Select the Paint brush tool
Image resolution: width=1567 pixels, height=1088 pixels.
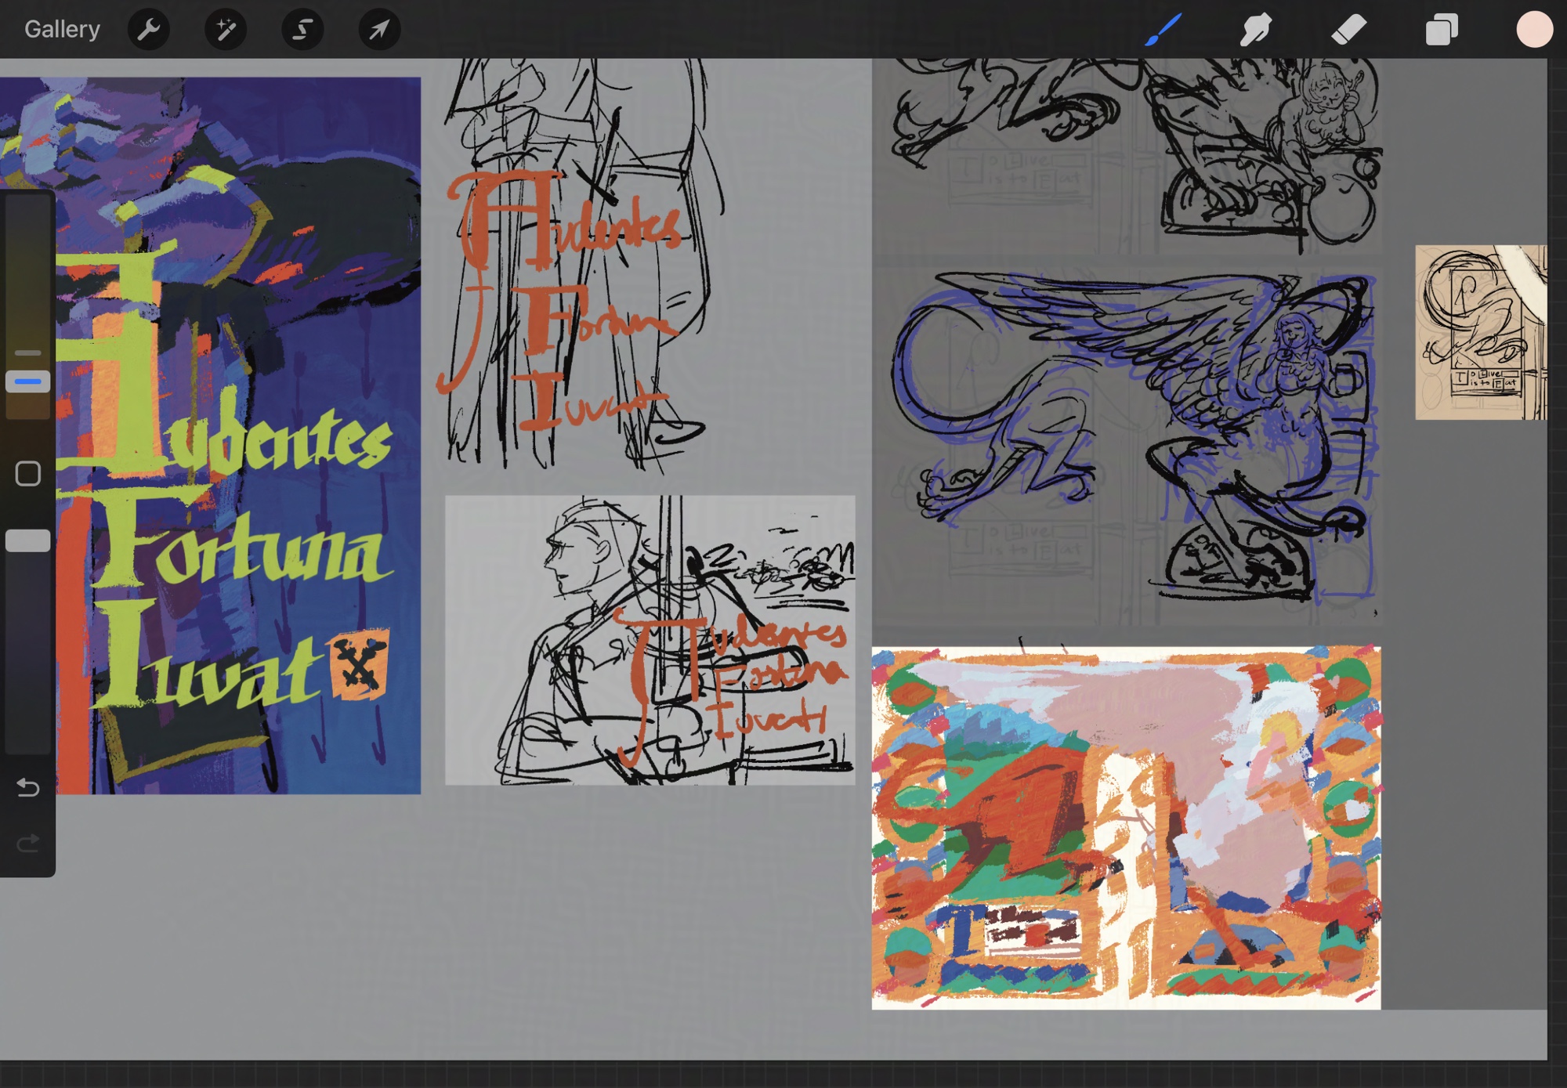pyautogui.click(x=1163, y=30)
